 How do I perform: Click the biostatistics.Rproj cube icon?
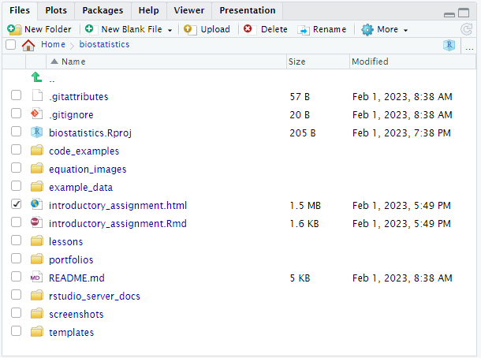37,132
